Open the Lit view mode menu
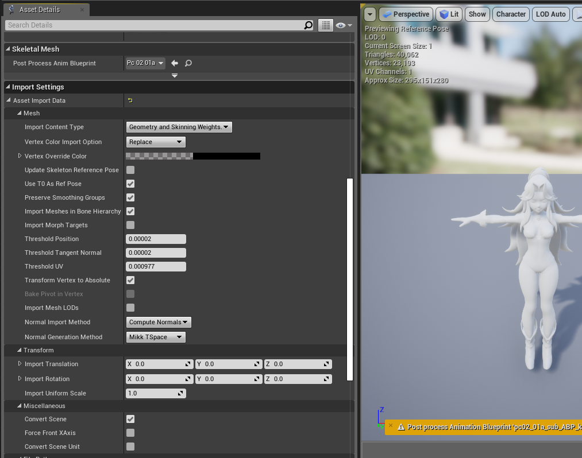 tap(449, 14)
